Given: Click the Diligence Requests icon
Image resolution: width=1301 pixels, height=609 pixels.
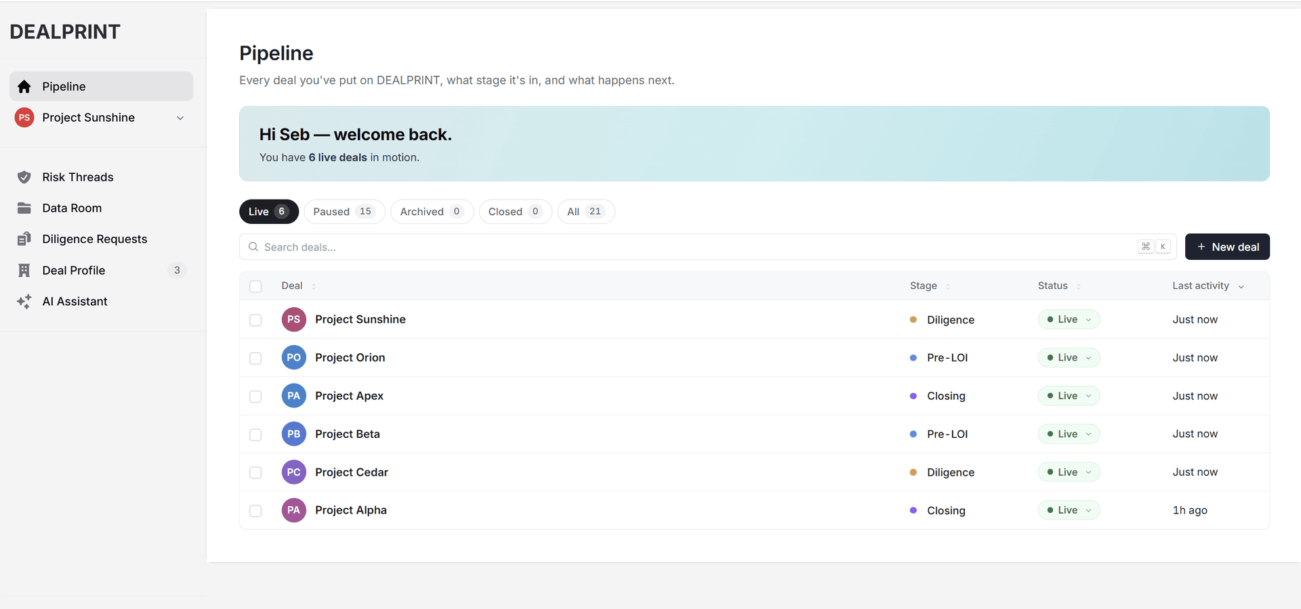Looking at the screenshot, I should point(24,239).
